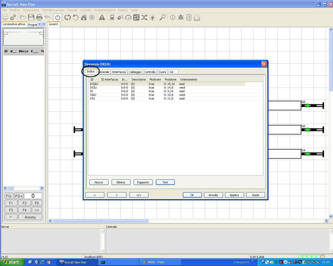Screen dimensions: 333x266
Task: Click the Elimina button
Action: 121,182
